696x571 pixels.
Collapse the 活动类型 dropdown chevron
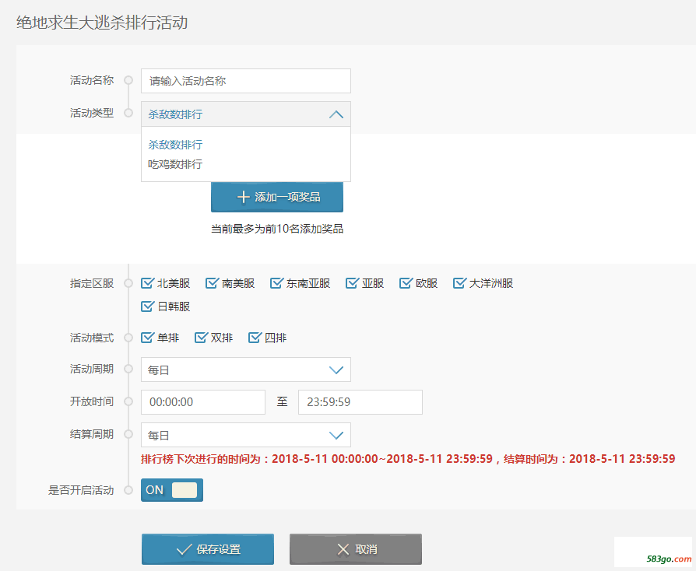coord(336,114)
